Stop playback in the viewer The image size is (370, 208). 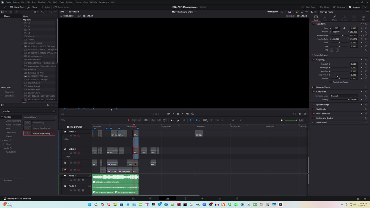coord(178,114)
